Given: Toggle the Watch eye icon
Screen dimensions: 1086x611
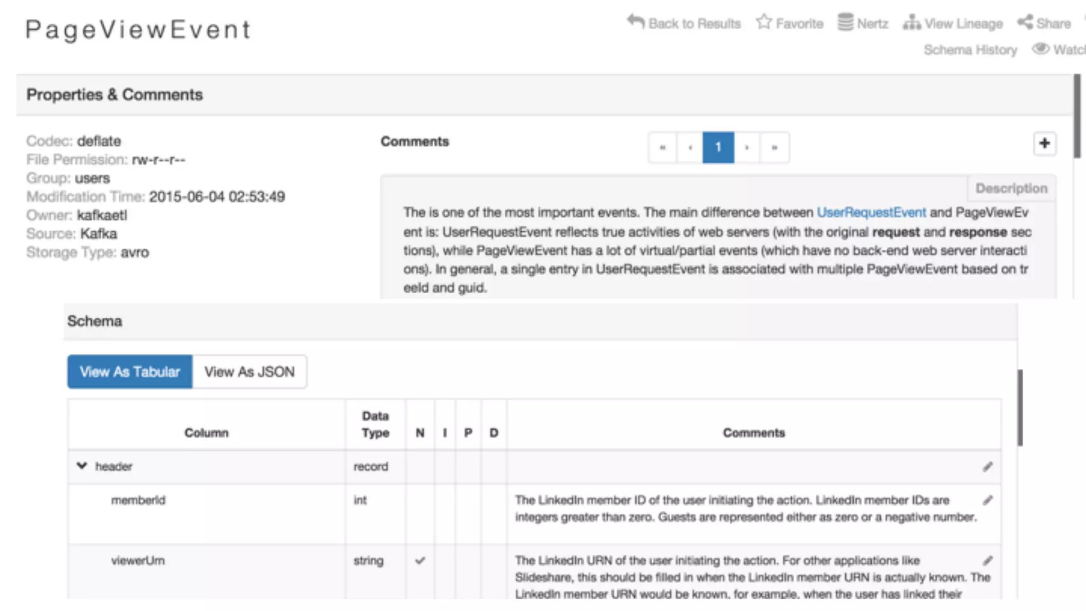Looking at the screenshot, I should coord(1040,49).
